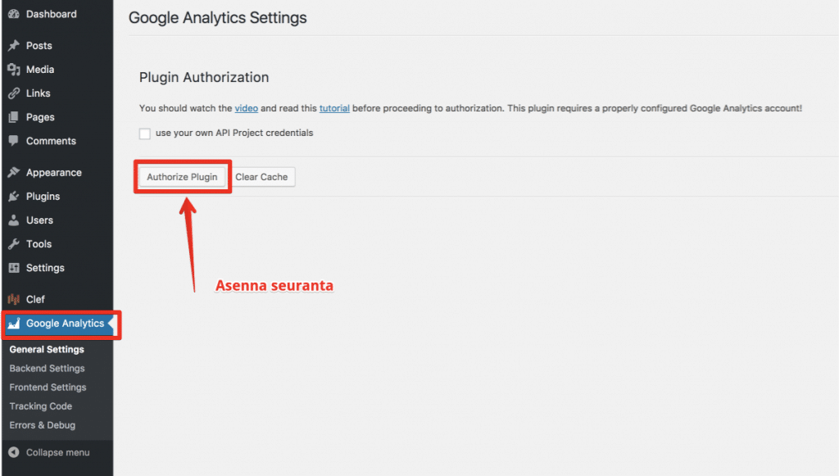The image size is (839, 476).
Task: Go to Media library menu
Action: coord(40,70)
